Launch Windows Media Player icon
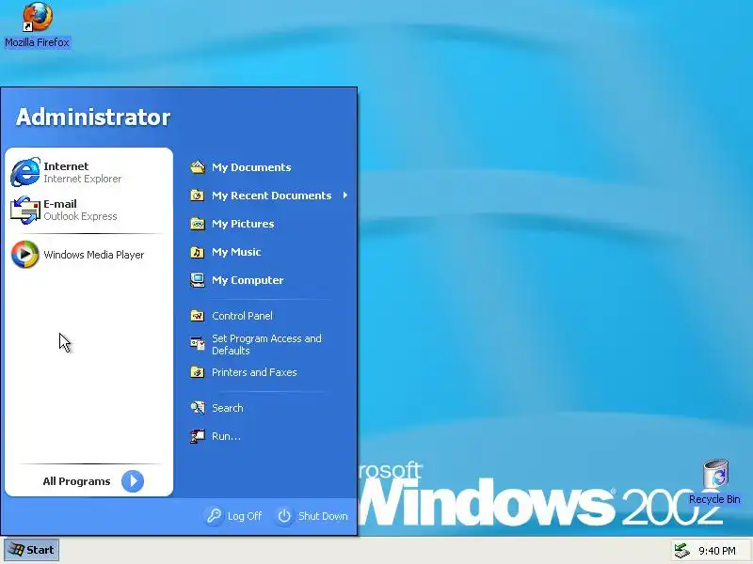 (25, 254)
